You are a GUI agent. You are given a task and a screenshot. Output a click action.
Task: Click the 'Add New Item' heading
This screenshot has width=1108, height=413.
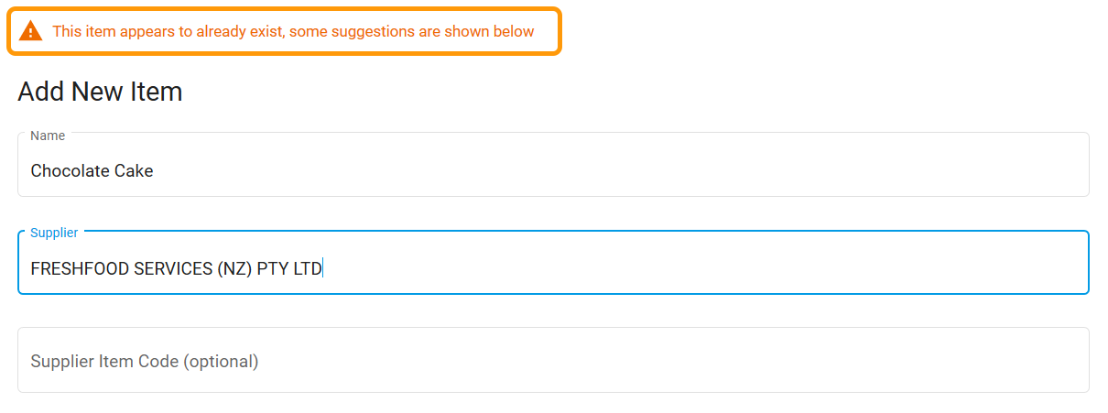pos(100,92)
